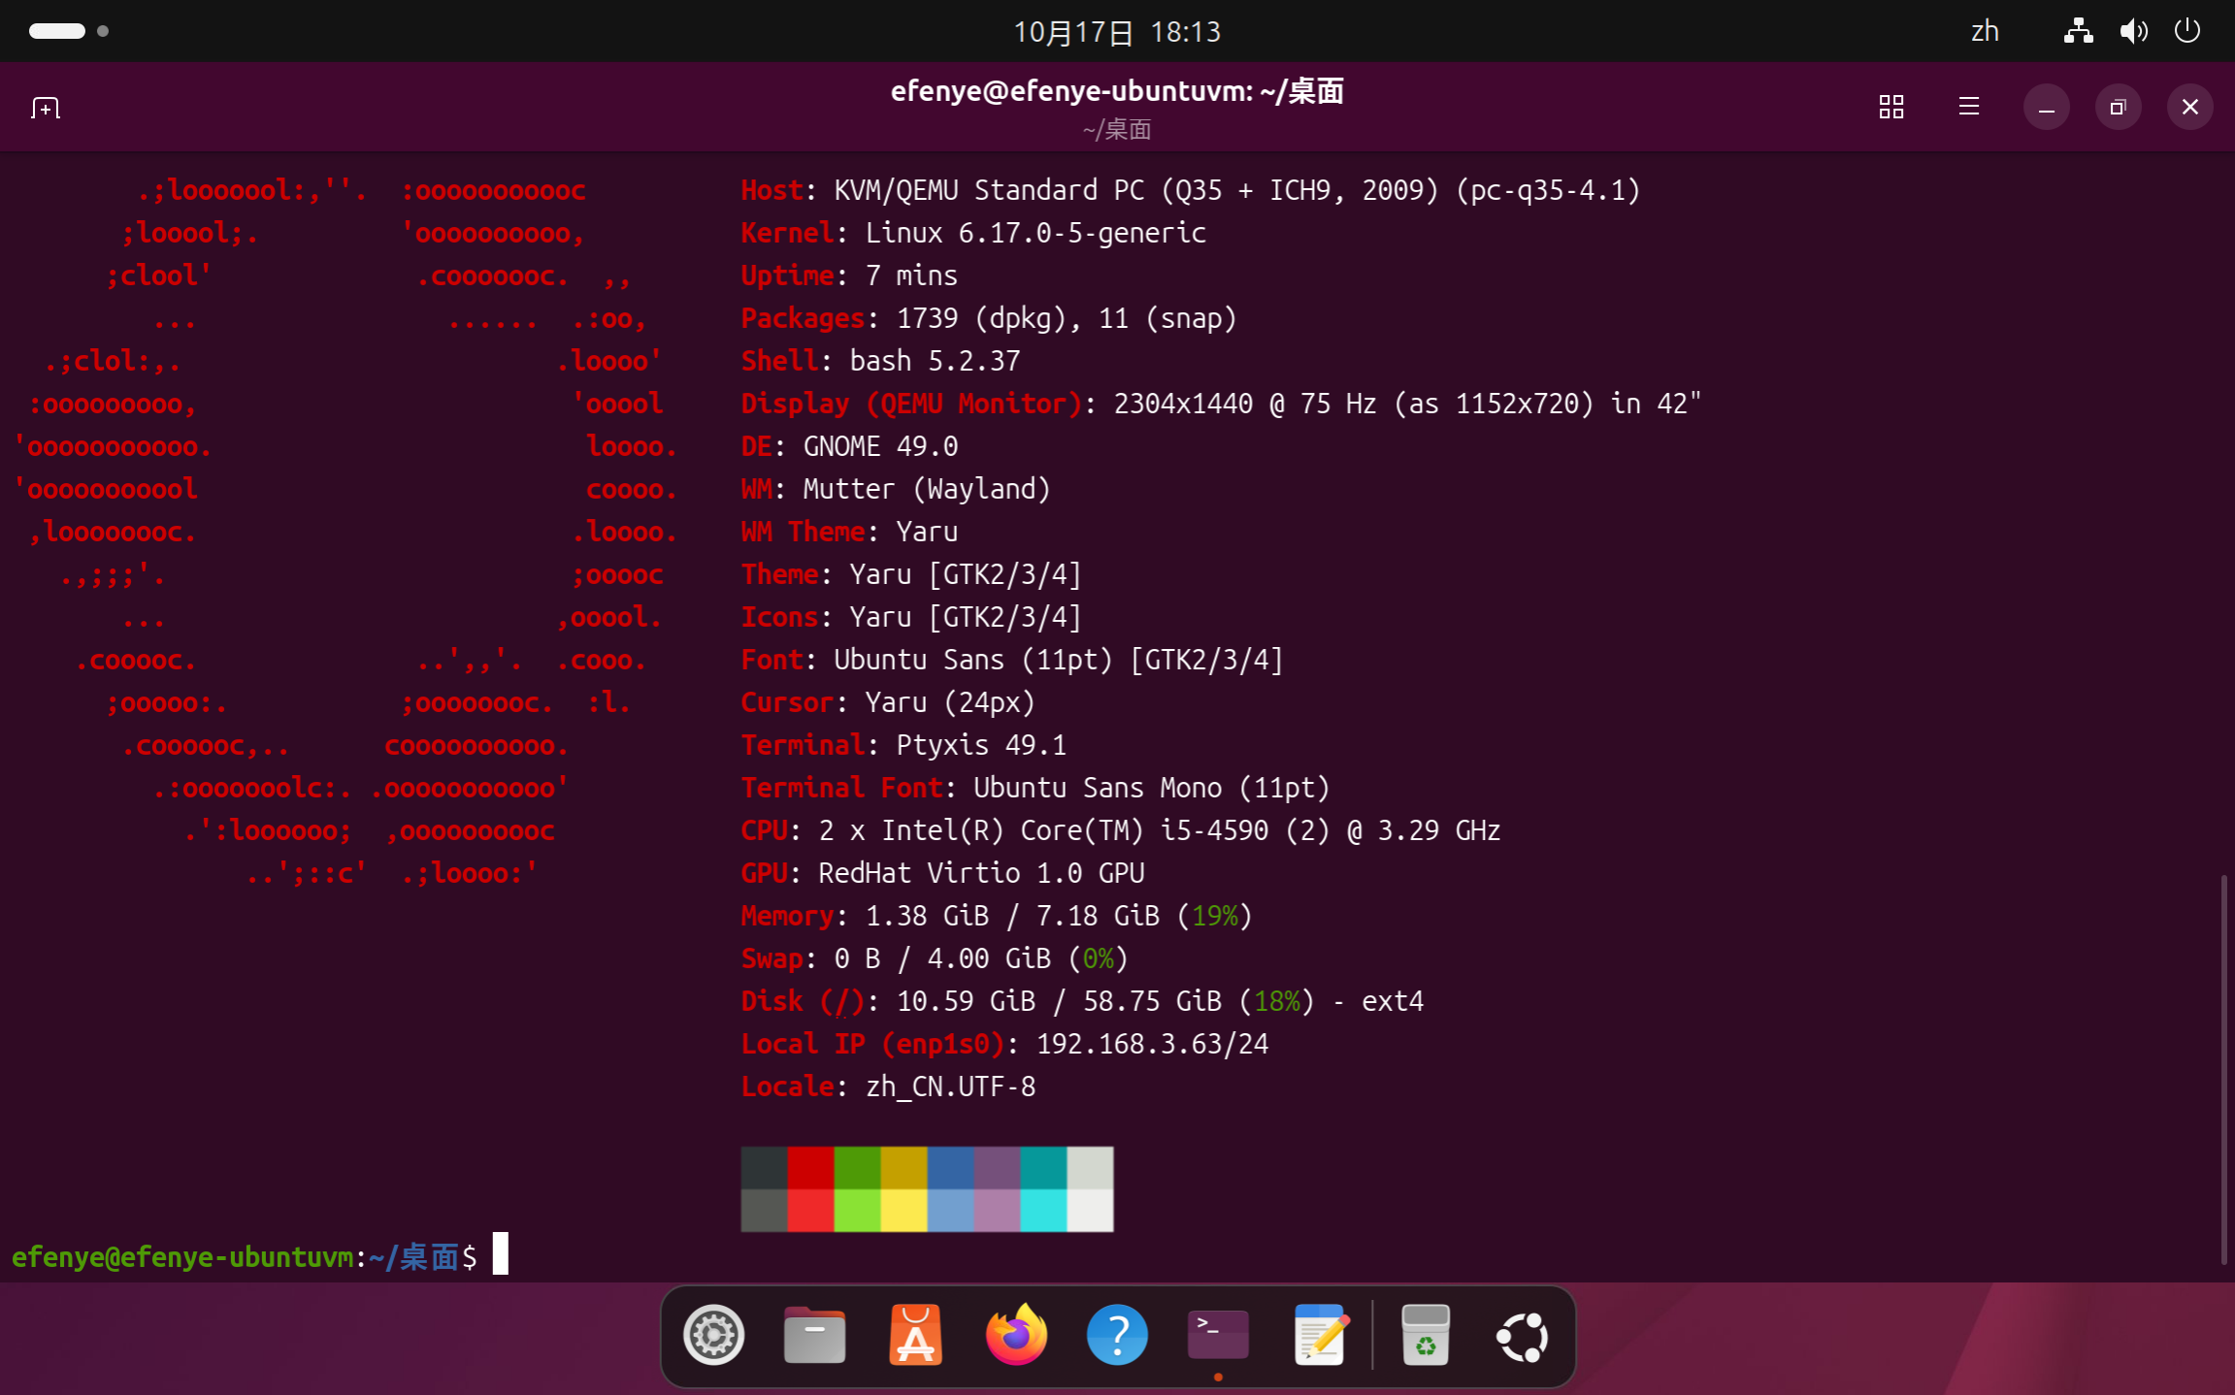Click the Local IP 192.168.3.63/24
The width and height of the screenshot is (2235, 1395).
1152,1044
